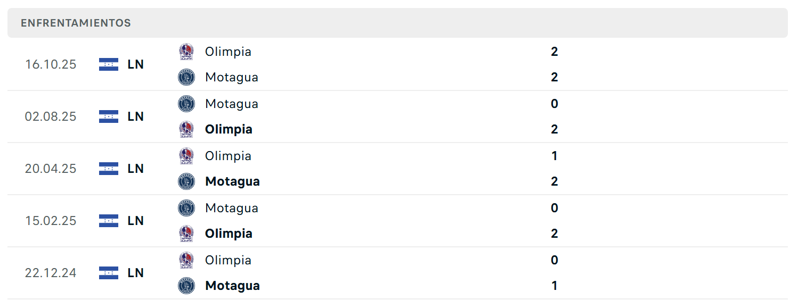Select bold Motagua team in 20.04.25 match
The image size is (798, 308).
click(x=232, y=181)
